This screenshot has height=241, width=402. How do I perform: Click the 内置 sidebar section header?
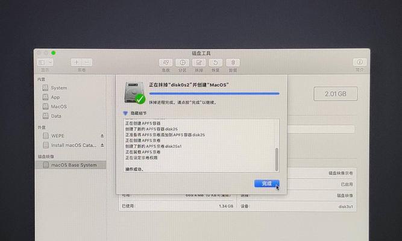[41, 80]
